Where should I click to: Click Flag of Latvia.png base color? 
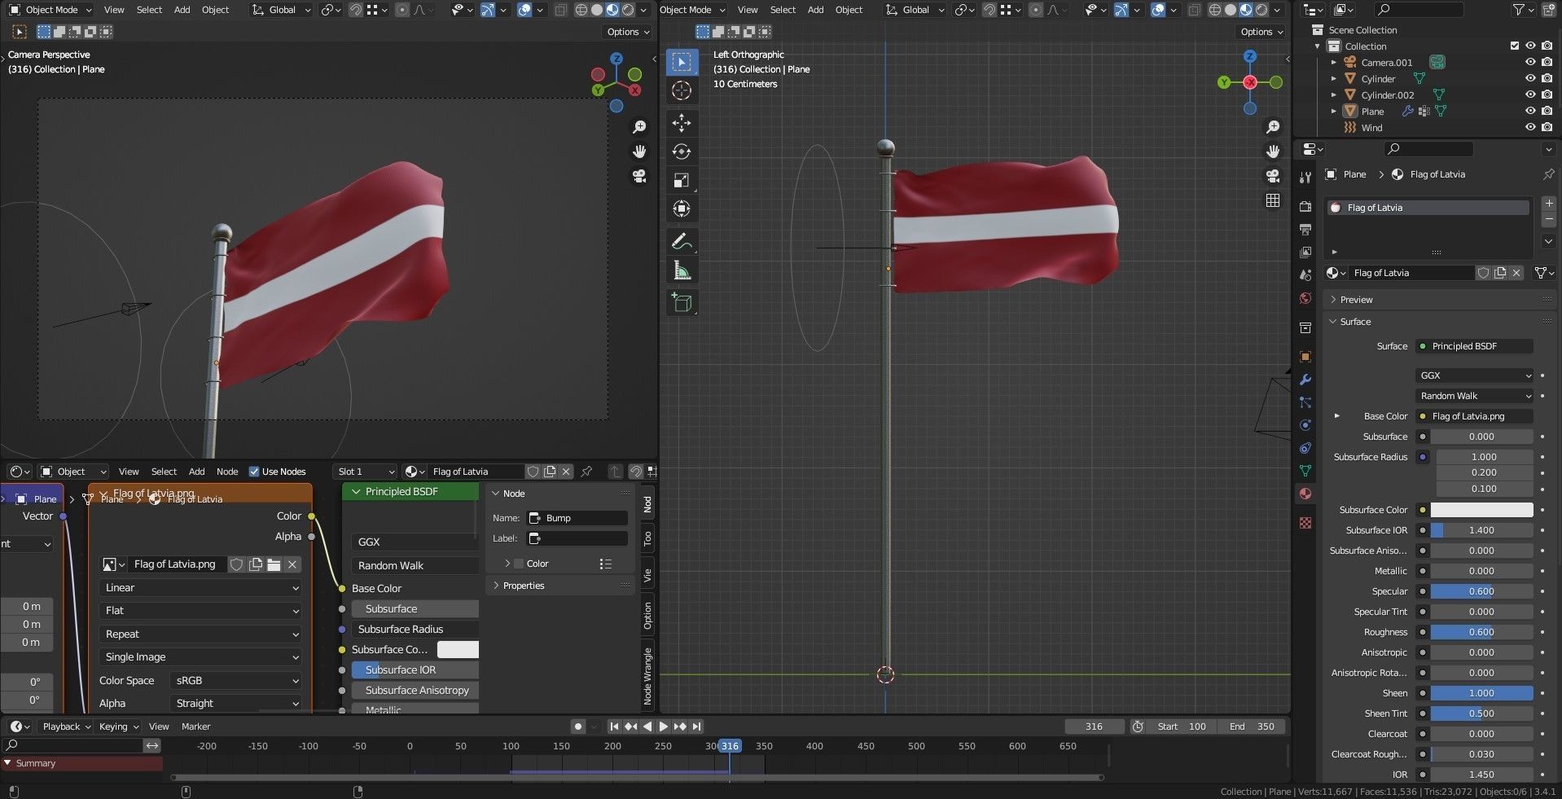(1475, 416)
